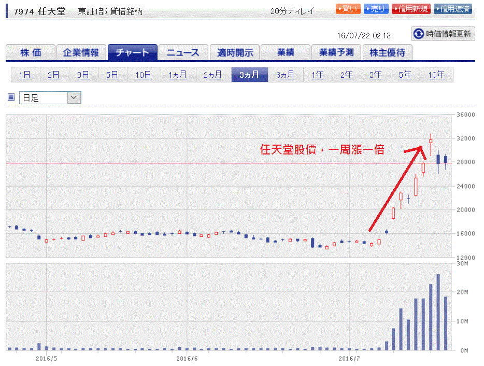Switch chart range to 2年
This screenshot has width=484, height=366.
tap(347, 75)
